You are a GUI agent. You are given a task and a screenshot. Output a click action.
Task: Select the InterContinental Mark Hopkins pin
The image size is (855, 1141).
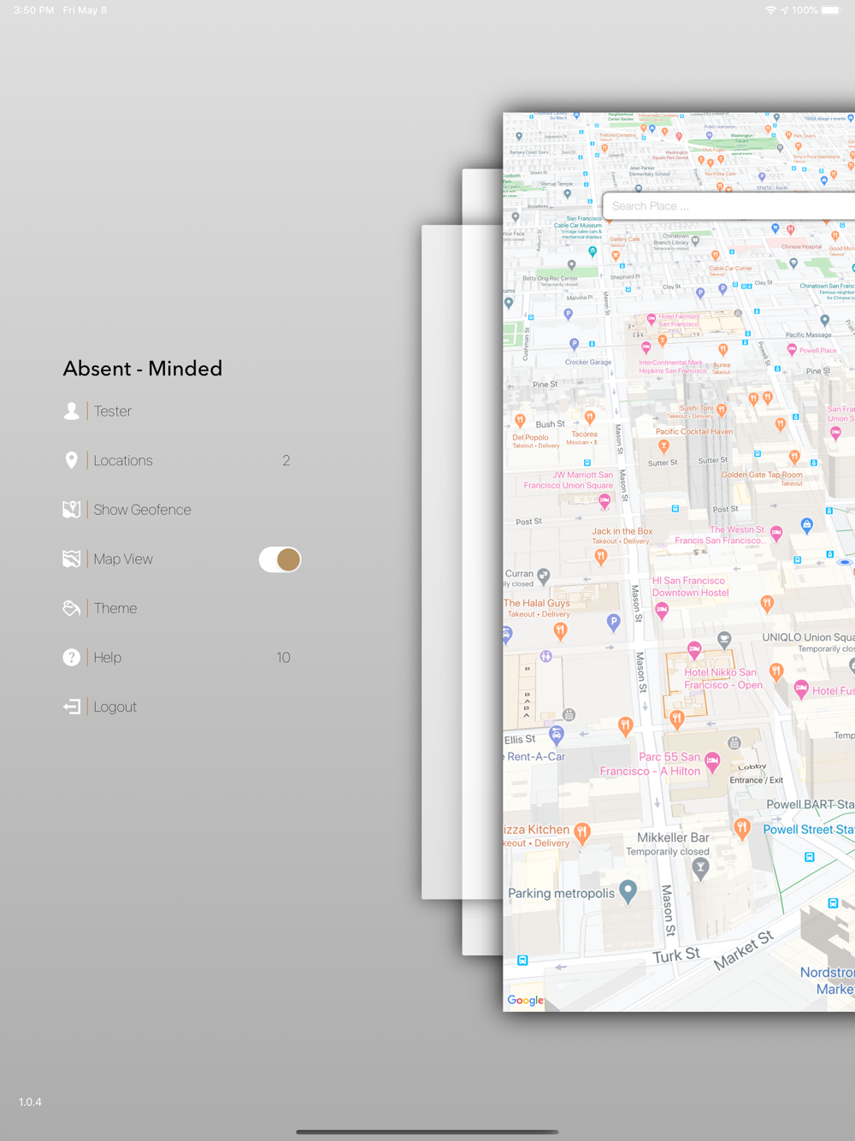tap(646, 347)
